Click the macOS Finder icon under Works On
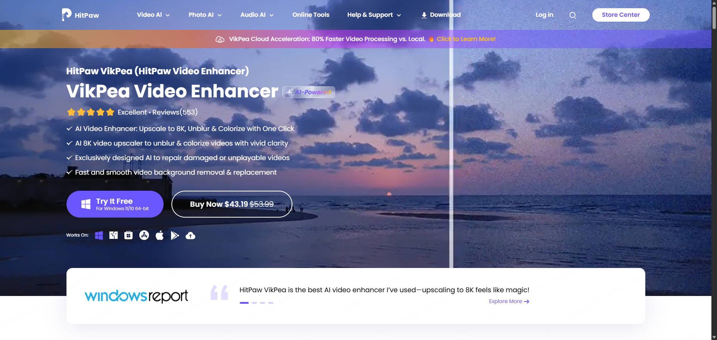 [114, 235]
